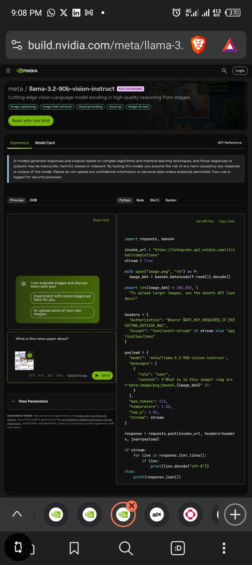Close the active NVIDIA tab with red X
This screenshot has width=252, height=565.
point(132,505)
